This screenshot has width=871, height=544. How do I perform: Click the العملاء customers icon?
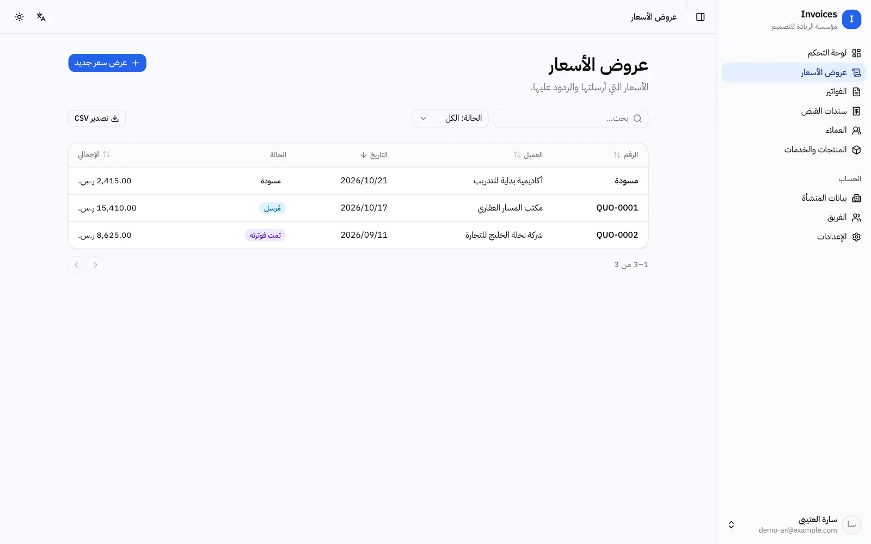tap(856, 130)
